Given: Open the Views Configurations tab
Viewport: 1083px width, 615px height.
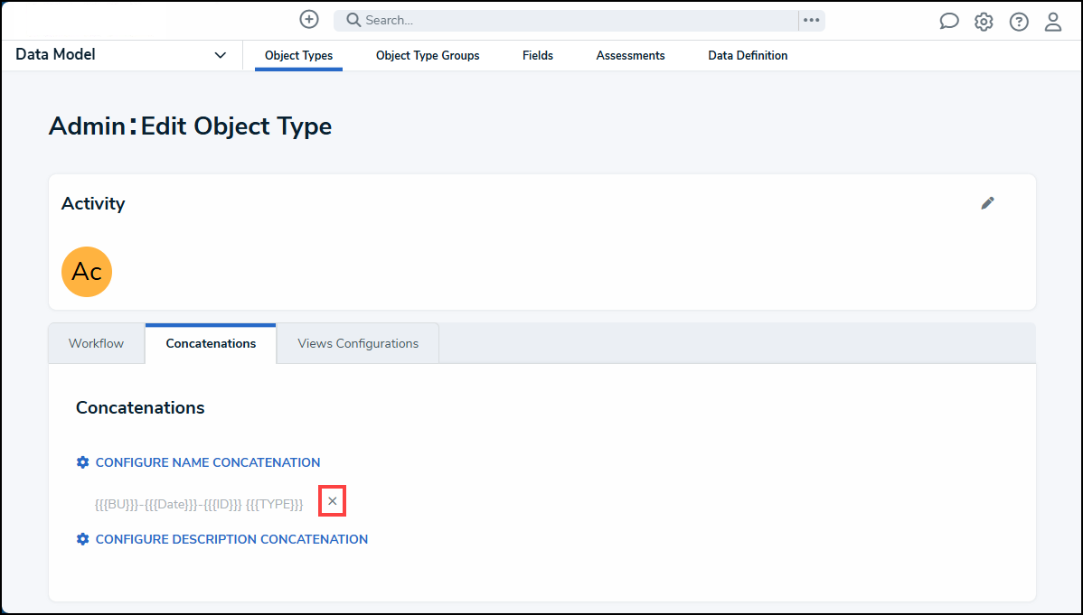Looking at the screenshot, I should tap(358, 343).
